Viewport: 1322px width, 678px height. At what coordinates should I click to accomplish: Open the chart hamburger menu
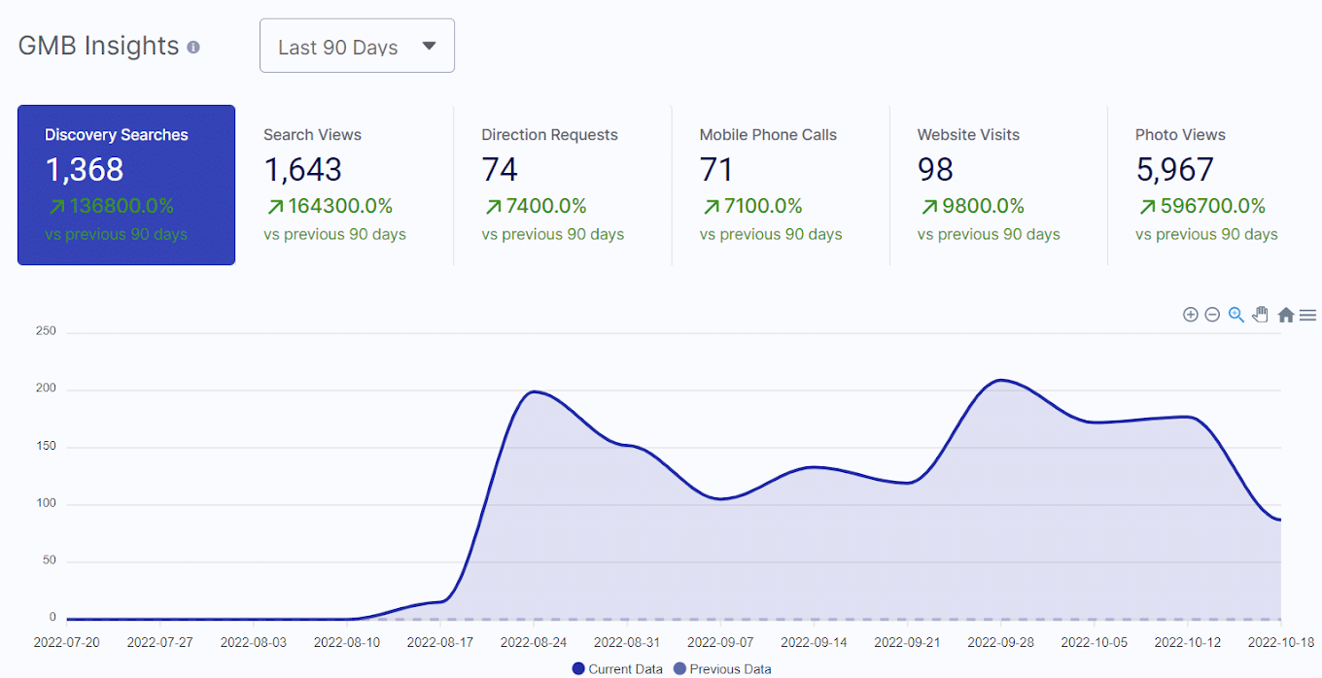pyautogui.click(x=1307, y=315)
